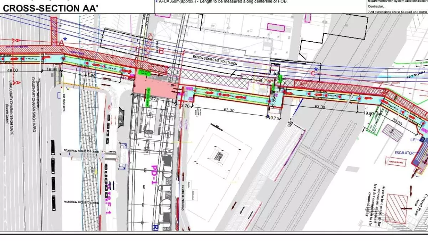Screen dimensions: 428x241
Task: Click the blue ESCALATOR label
Action: (x=403, y=153)
